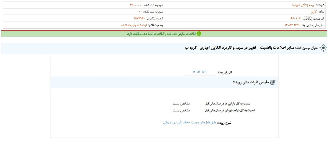Click the event date field 1405/03/30
Viewport: 329px width, 146px height.
[x=200, y=72]
